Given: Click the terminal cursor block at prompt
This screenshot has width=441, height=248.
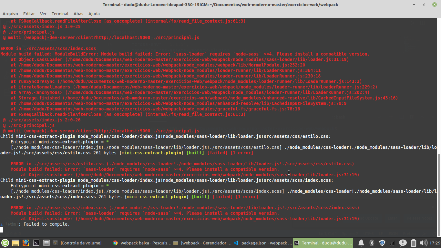Looking at the screenshot, I should pos(2,230).
